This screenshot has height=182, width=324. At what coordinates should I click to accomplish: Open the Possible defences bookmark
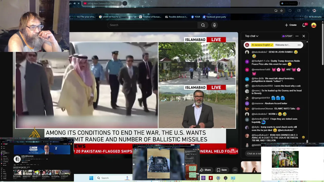coord(176,17)
